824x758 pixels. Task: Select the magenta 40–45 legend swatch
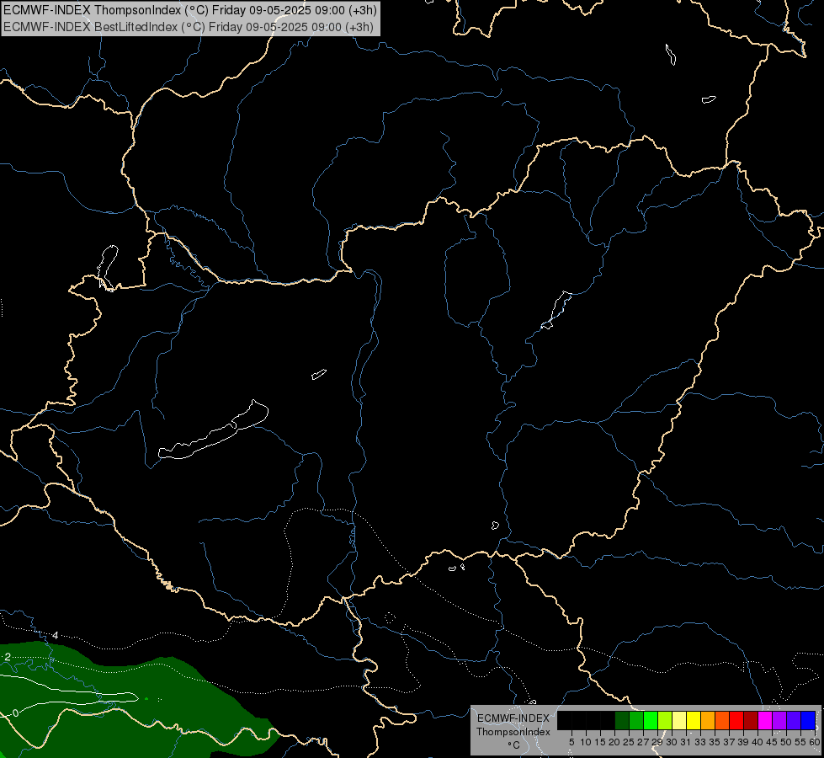tap(765, 720)
